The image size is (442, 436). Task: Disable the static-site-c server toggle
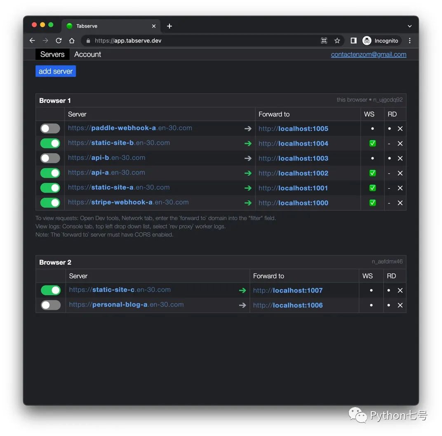(50, 290)
